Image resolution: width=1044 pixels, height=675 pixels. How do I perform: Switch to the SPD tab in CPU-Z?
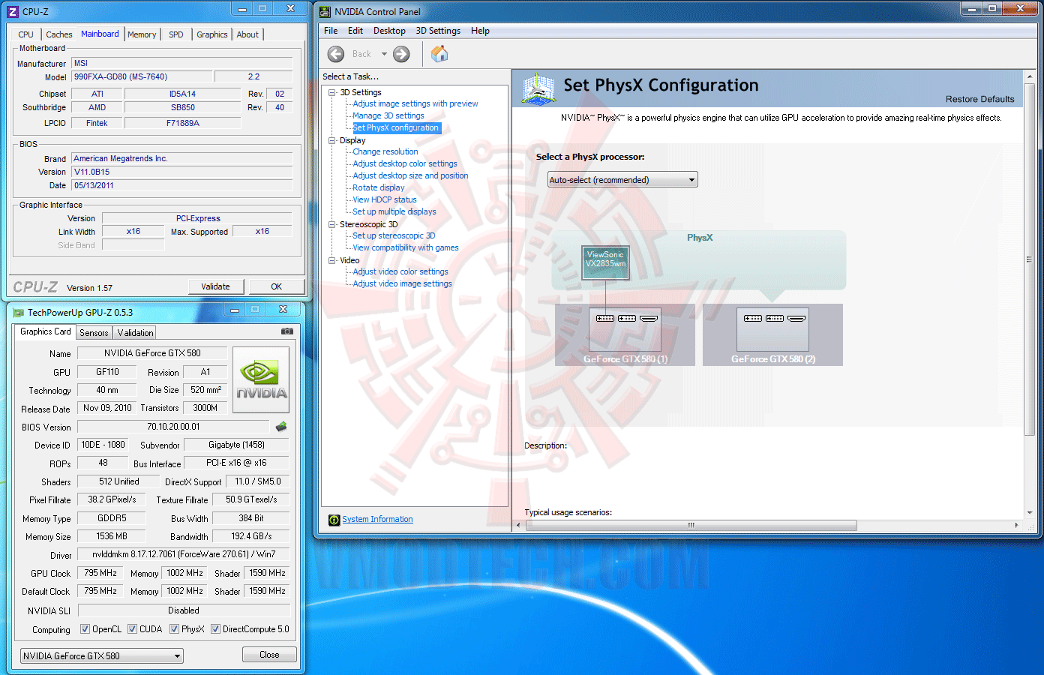coord(176,34)
